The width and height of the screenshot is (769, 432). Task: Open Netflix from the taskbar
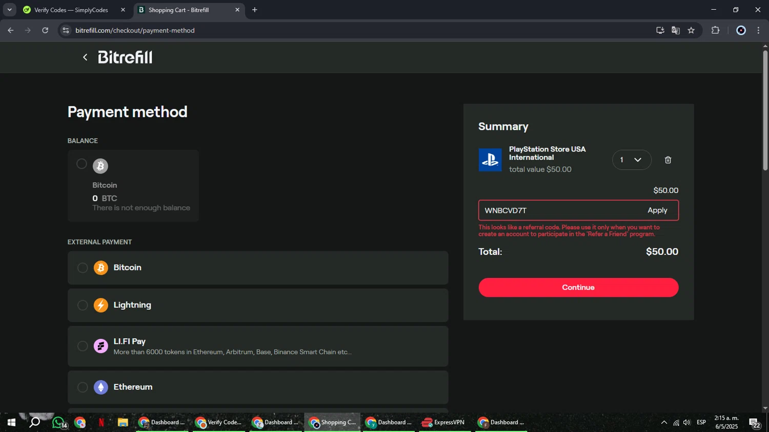click(102, 423)
